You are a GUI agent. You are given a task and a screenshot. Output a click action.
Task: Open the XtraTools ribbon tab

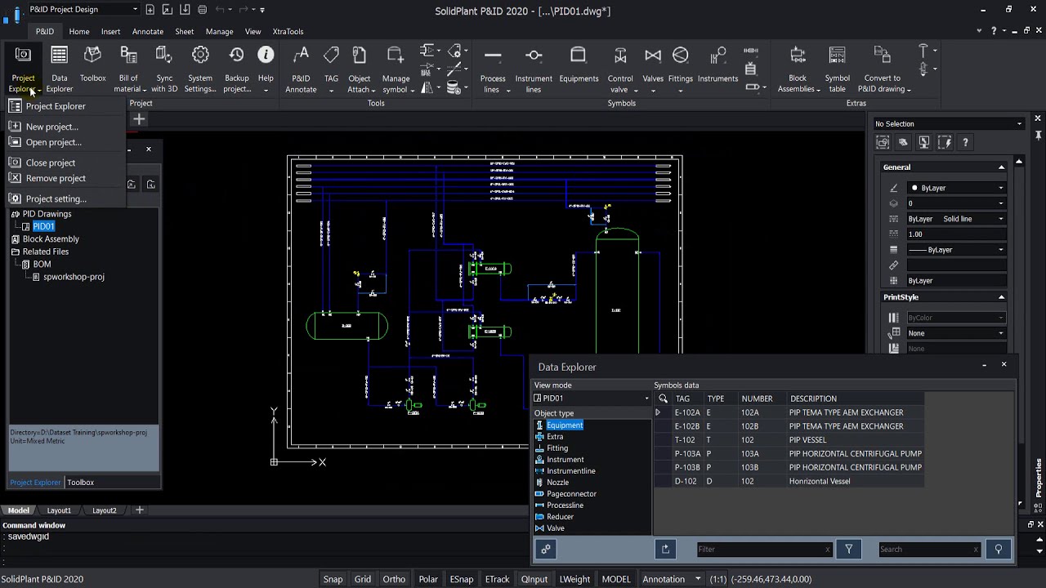coord(288,32)
